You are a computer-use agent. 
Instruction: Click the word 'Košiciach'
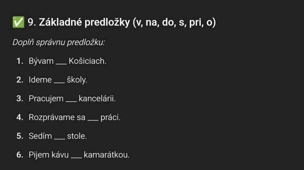[87, 61]
